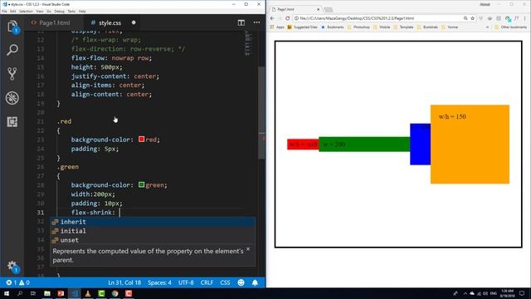Close the suggestion details popup
The height and width of the screenshot is (299, 531).
click(248, 249)
